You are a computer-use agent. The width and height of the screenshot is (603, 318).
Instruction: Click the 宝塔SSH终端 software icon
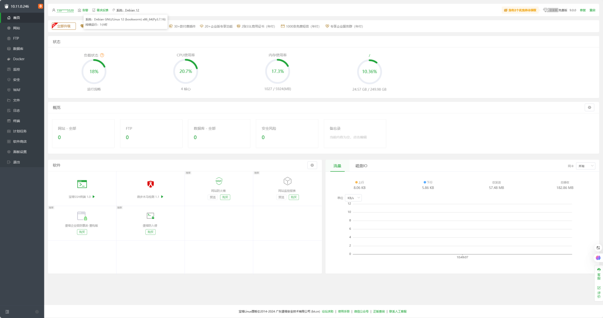(82, 184)
